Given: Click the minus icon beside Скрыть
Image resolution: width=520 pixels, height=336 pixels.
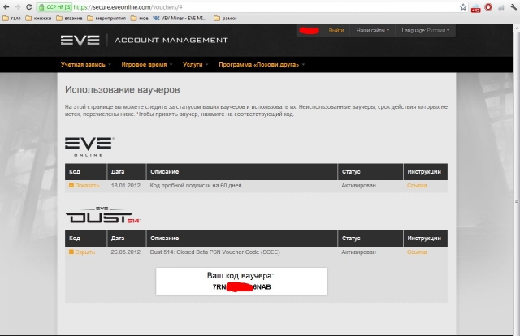Looking at the screenshot, I should point(71,252).
